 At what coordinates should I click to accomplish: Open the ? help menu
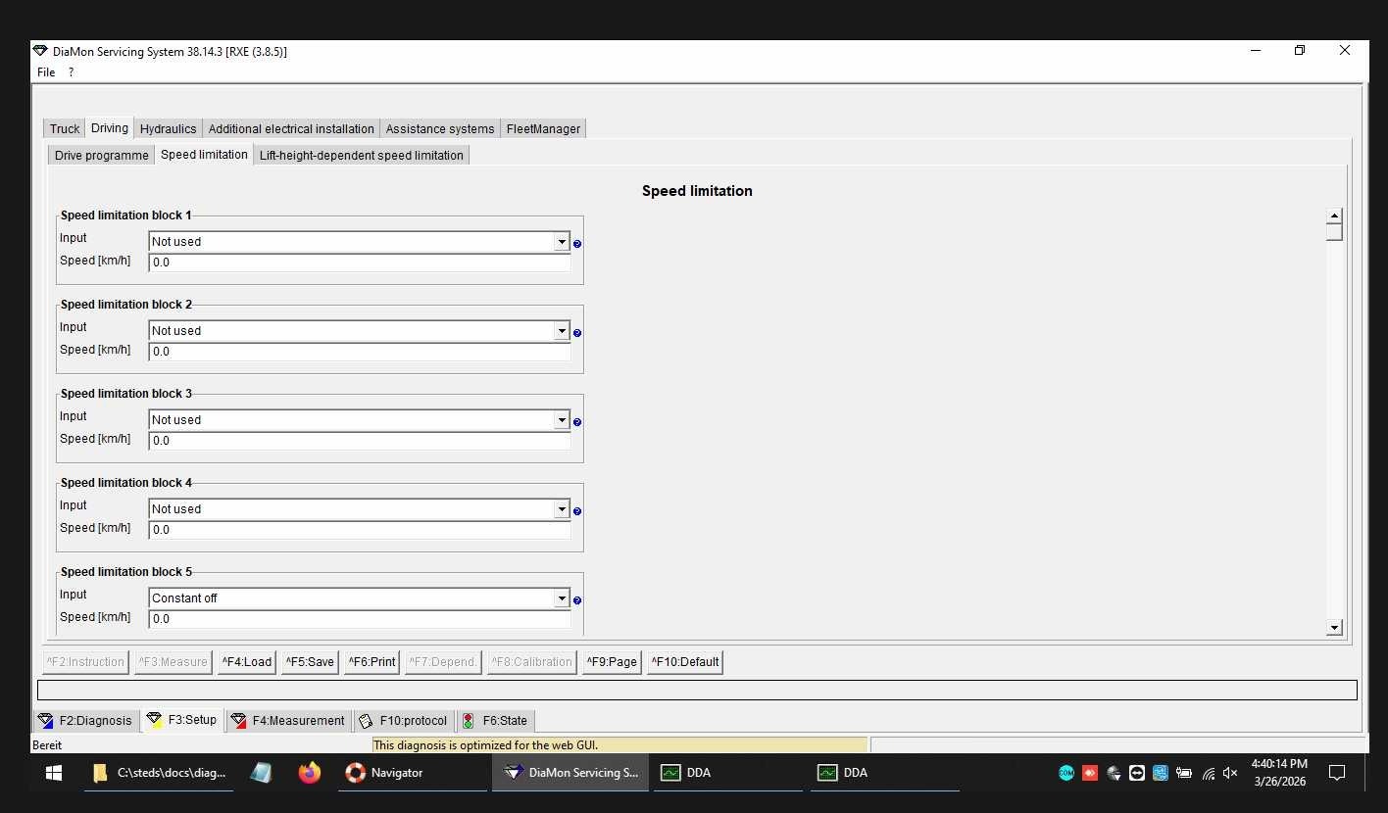[71, 72]
